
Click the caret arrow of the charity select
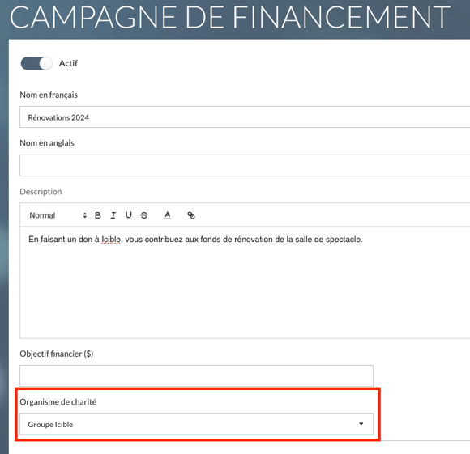[x=361, y=424]
